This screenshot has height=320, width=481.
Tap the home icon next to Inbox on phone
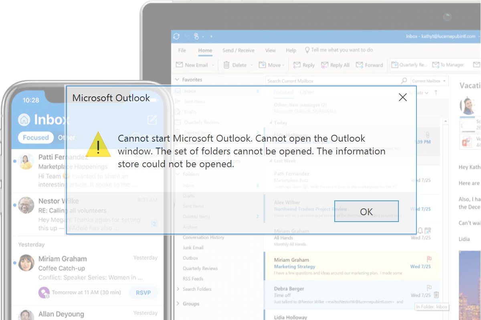point(24,119)
